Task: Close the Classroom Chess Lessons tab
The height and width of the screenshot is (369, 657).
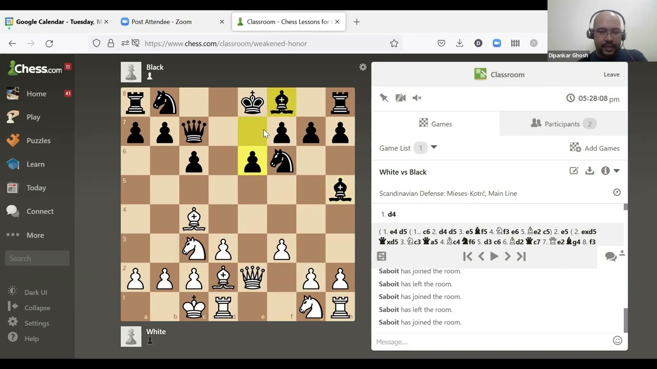Action: pyautogui.click(x=337, y=22)
